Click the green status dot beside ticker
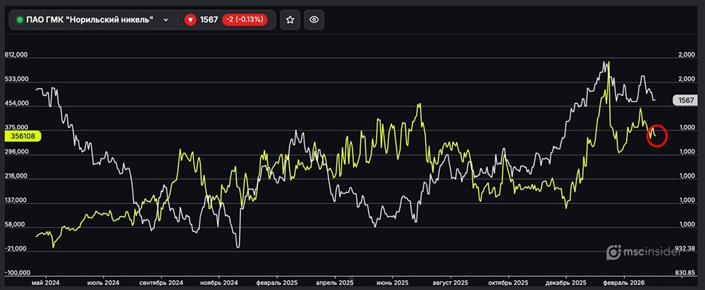Image resolution: width=705 pixels, height=290 pixels. [x=20, y=20]
